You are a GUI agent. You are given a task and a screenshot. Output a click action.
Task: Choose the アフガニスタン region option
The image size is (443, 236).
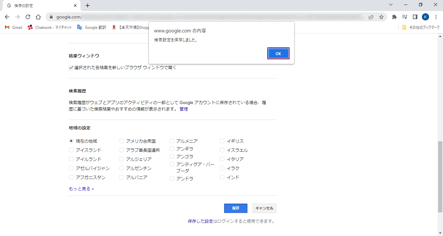point(71,177)
